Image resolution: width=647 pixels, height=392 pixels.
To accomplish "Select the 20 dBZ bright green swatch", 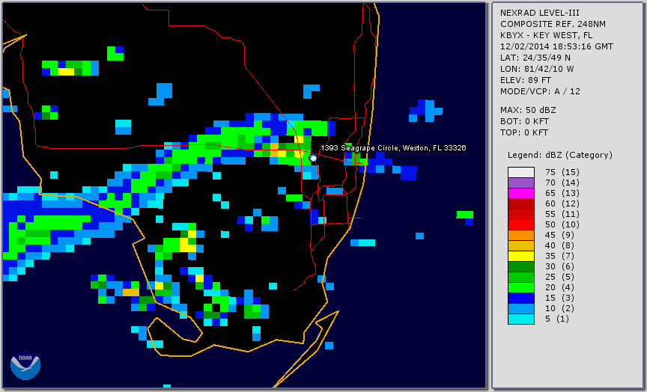I will click(521, 288).
